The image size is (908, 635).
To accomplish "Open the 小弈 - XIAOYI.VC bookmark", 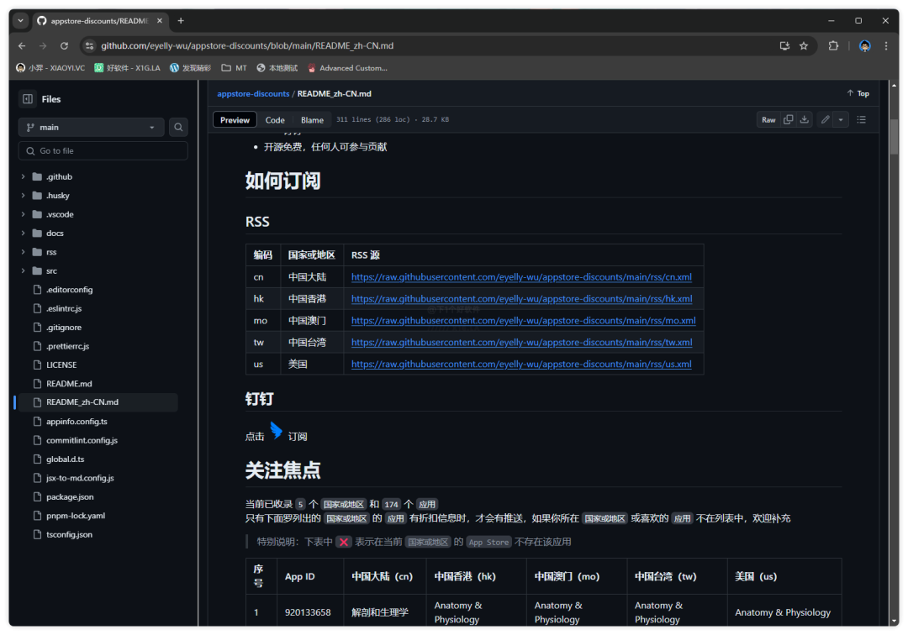I will [50, 68].
